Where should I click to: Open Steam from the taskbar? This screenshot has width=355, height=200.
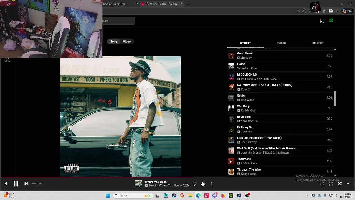point(174,196)
